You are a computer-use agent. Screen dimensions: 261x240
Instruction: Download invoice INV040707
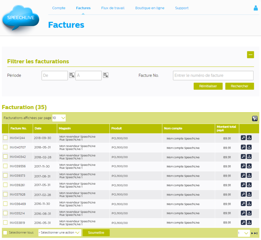[249, 147]
